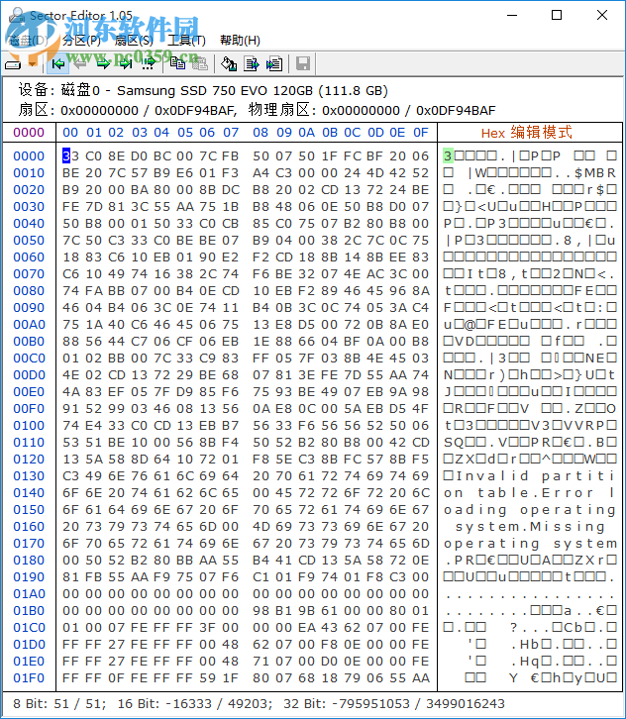Click status bar '8 Bit: 51 / 51'
Image resolution: width=626 pixels, height=719 pixels.
pyautogui.click(x=58, y=704)
